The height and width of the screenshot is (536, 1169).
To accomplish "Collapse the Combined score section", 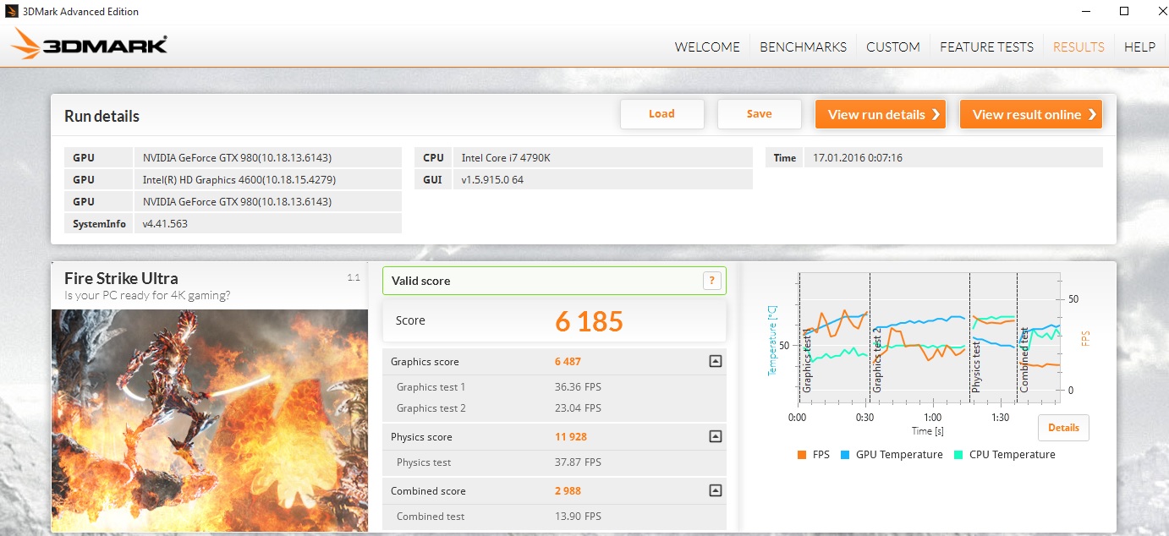I will [x=715, y=490].
